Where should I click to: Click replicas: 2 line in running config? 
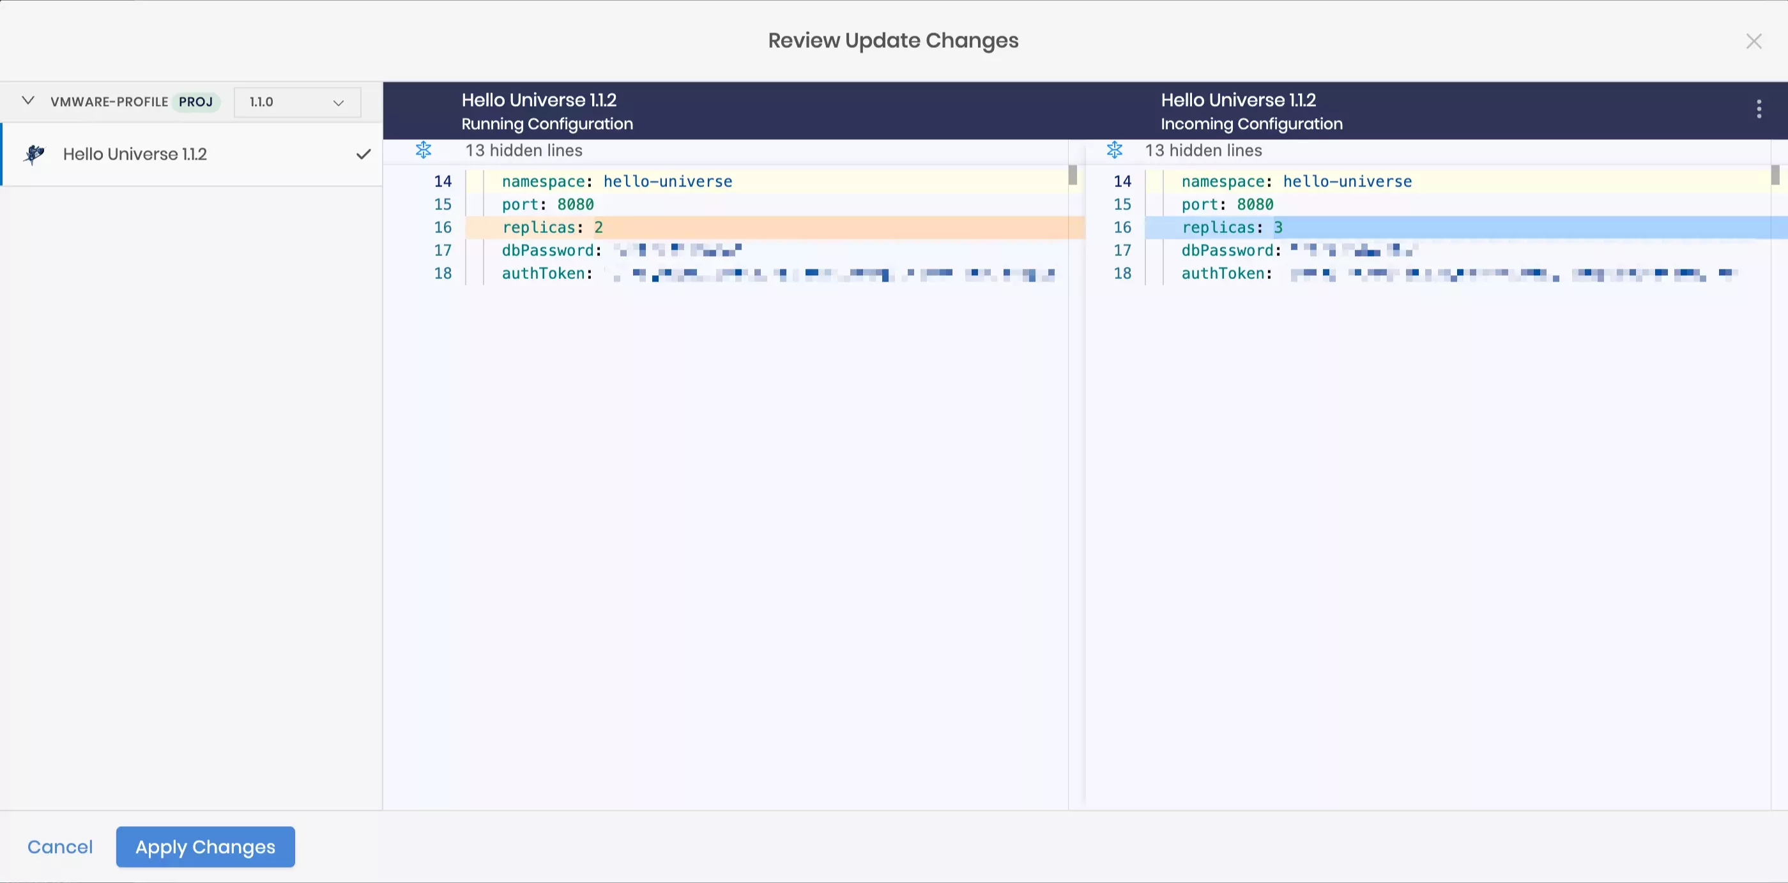coord(775,227)
